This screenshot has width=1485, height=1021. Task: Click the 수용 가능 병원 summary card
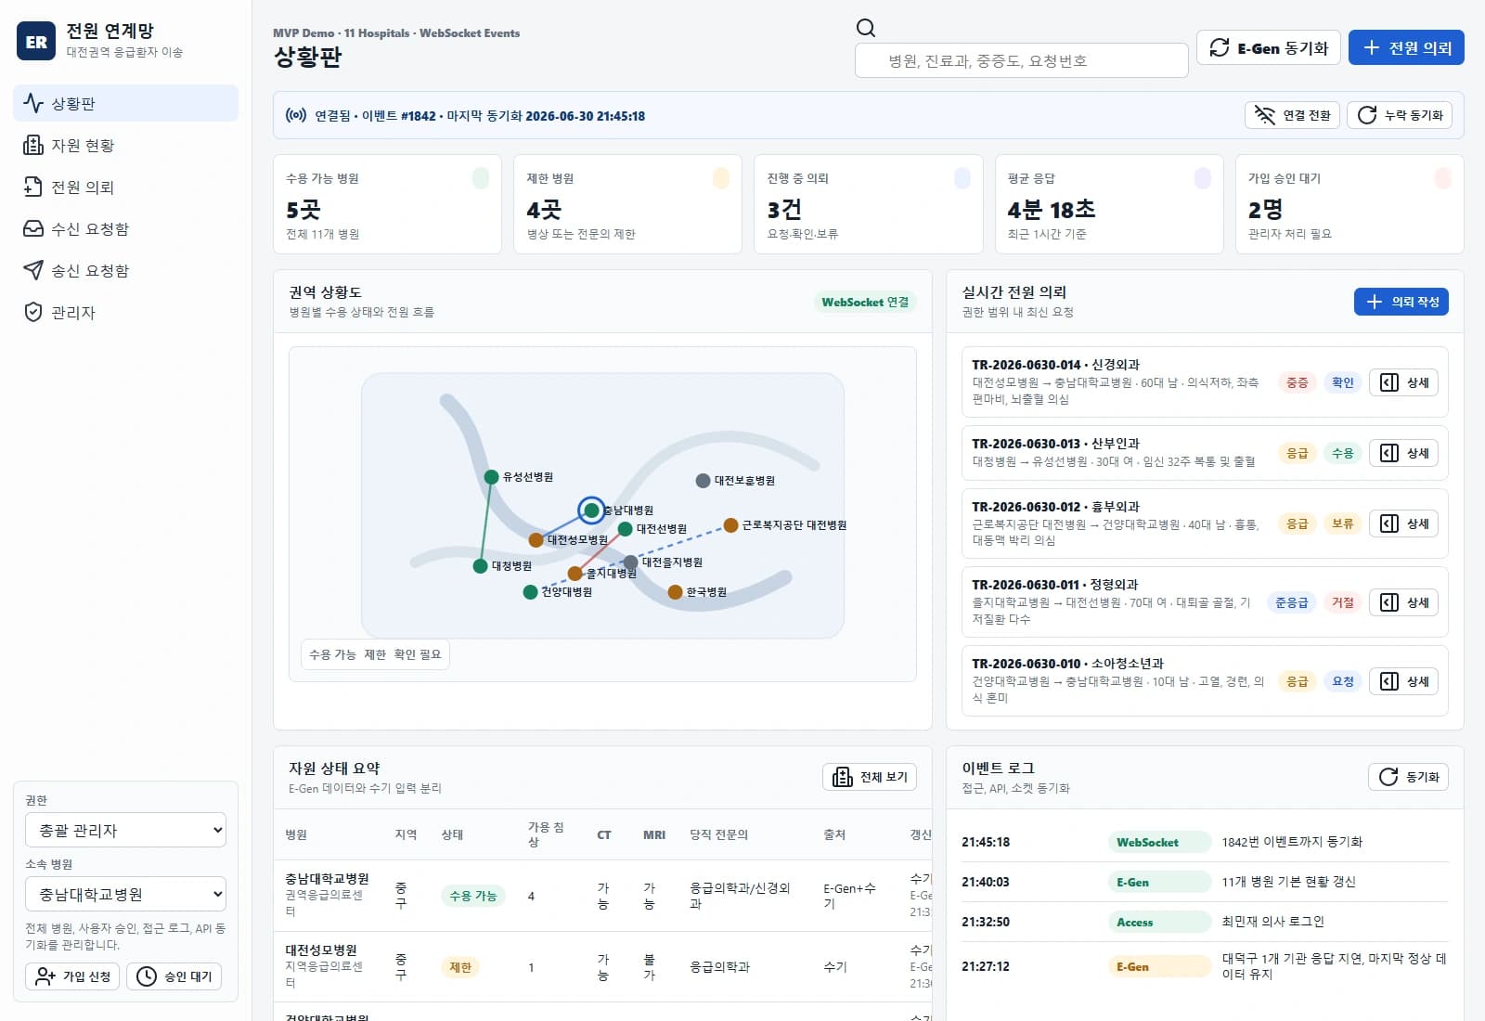pos(387,204)
